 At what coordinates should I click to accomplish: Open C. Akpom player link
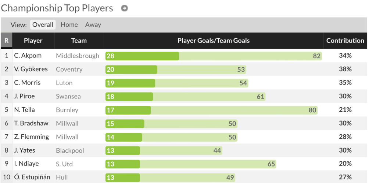[x=28, y=56]
